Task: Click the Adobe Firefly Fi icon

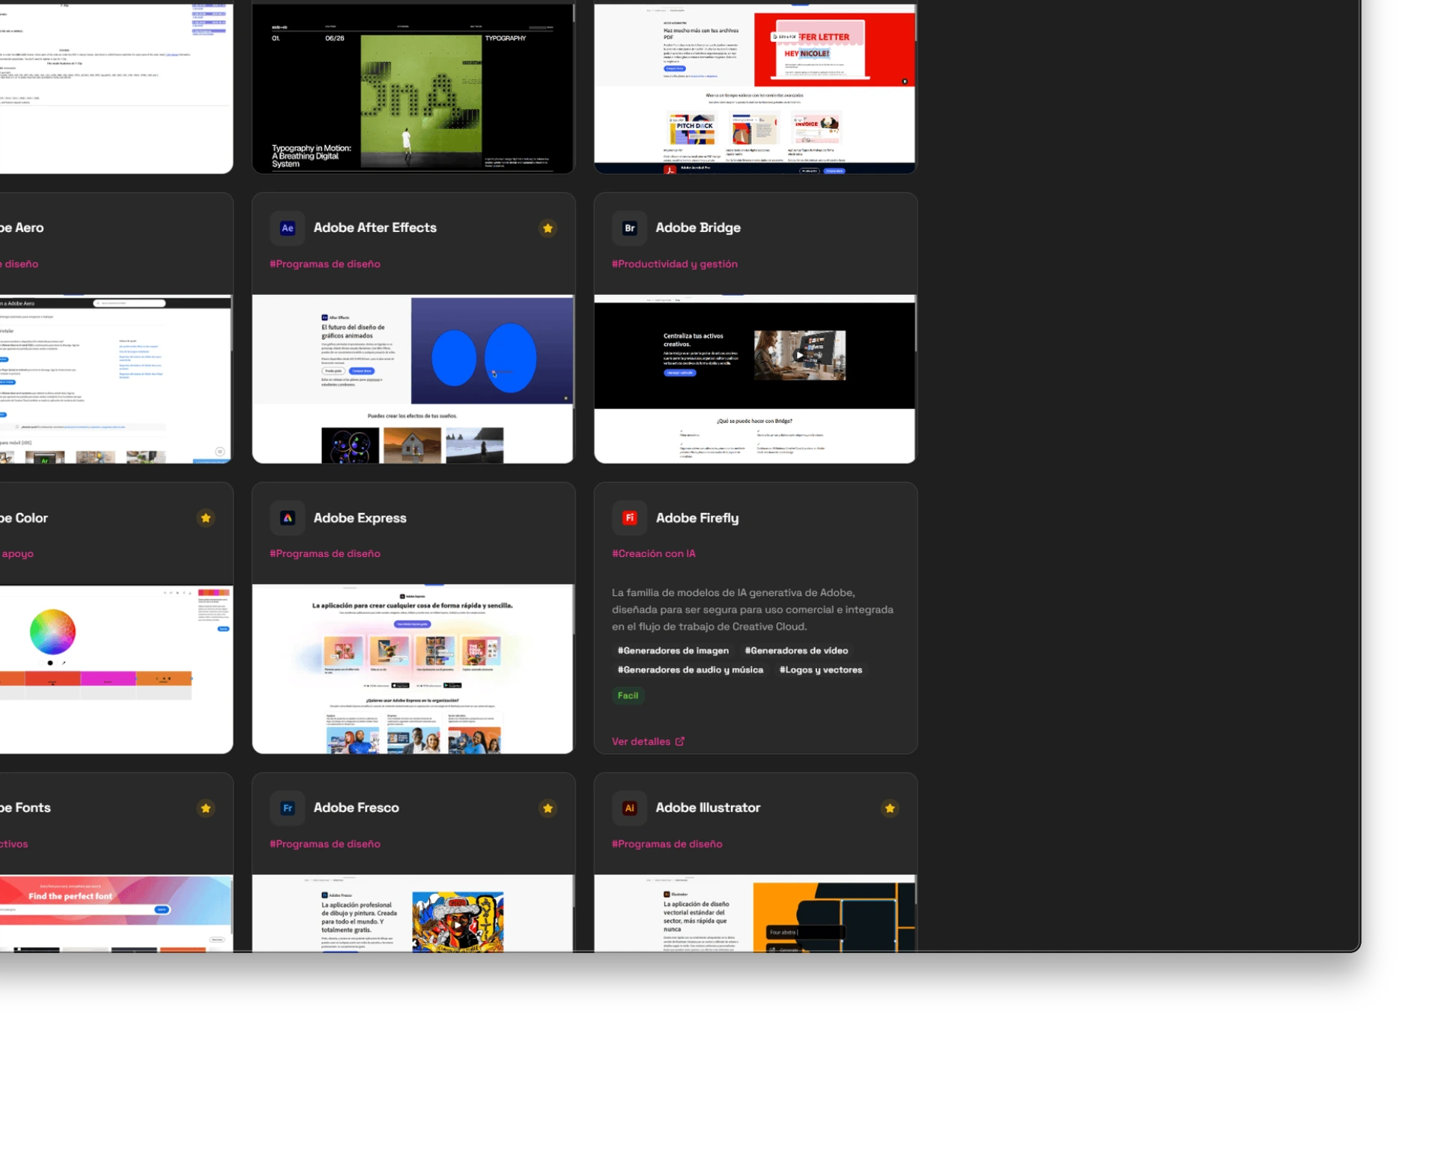Action: [x=629, y=518]
